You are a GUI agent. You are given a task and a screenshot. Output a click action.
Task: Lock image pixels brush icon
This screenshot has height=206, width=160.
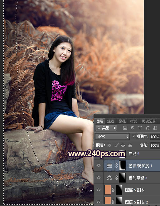116,145
